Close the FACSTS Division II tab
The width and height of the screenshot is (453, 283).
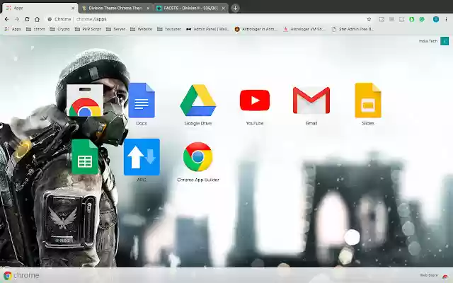224,8
